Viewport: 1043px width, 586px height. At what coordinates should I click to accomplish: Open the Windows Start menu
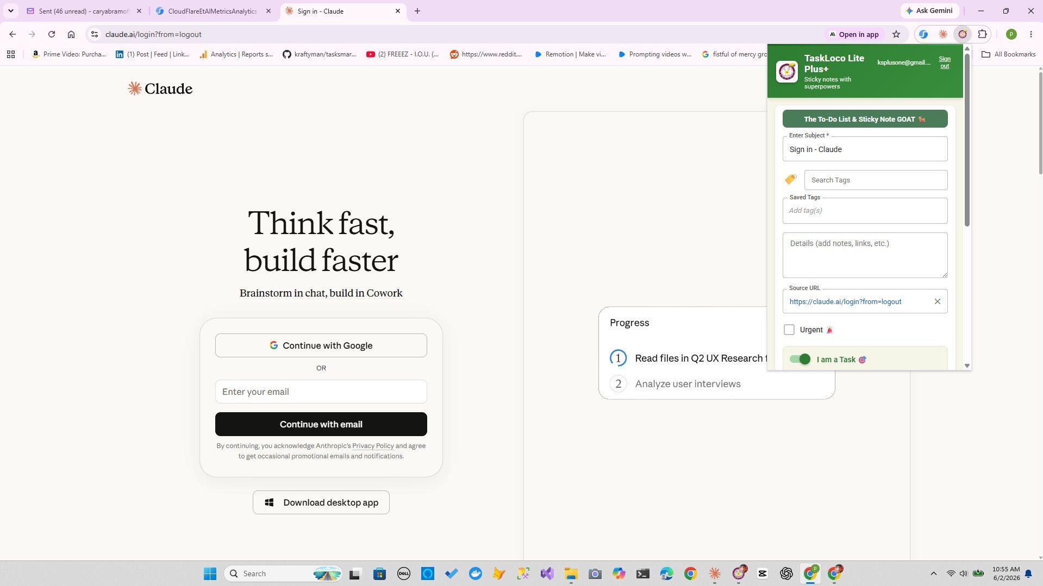210,574
